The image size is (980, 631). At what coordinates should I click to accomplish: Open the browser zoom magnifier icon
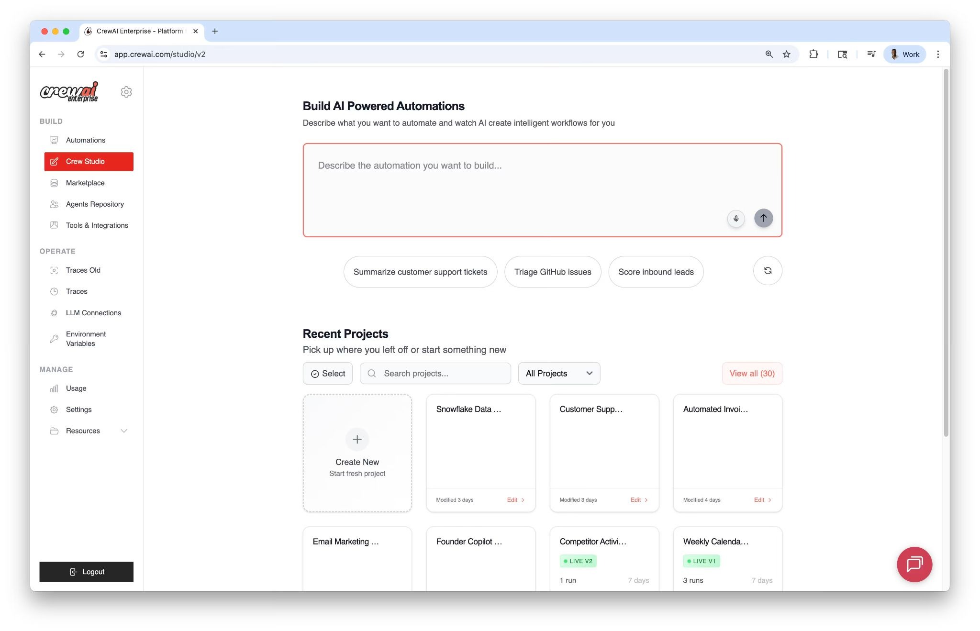coord(769,54)
